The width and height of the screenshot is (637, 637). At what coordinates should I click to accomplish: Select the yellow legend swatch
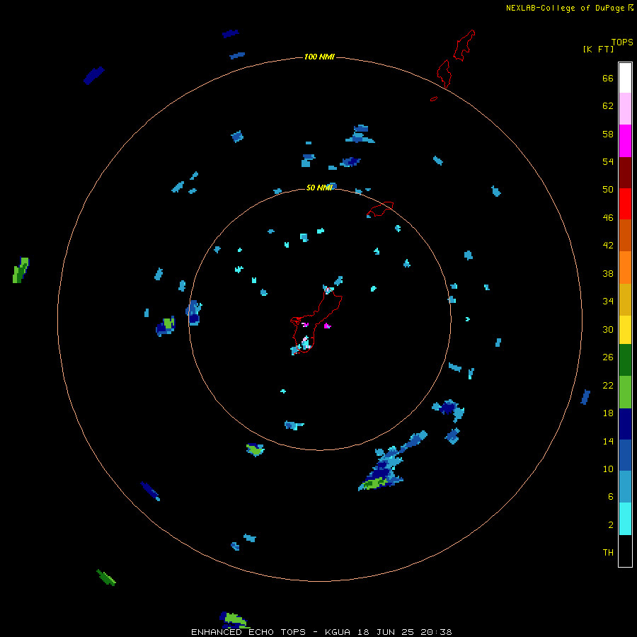tap(625, 329)
